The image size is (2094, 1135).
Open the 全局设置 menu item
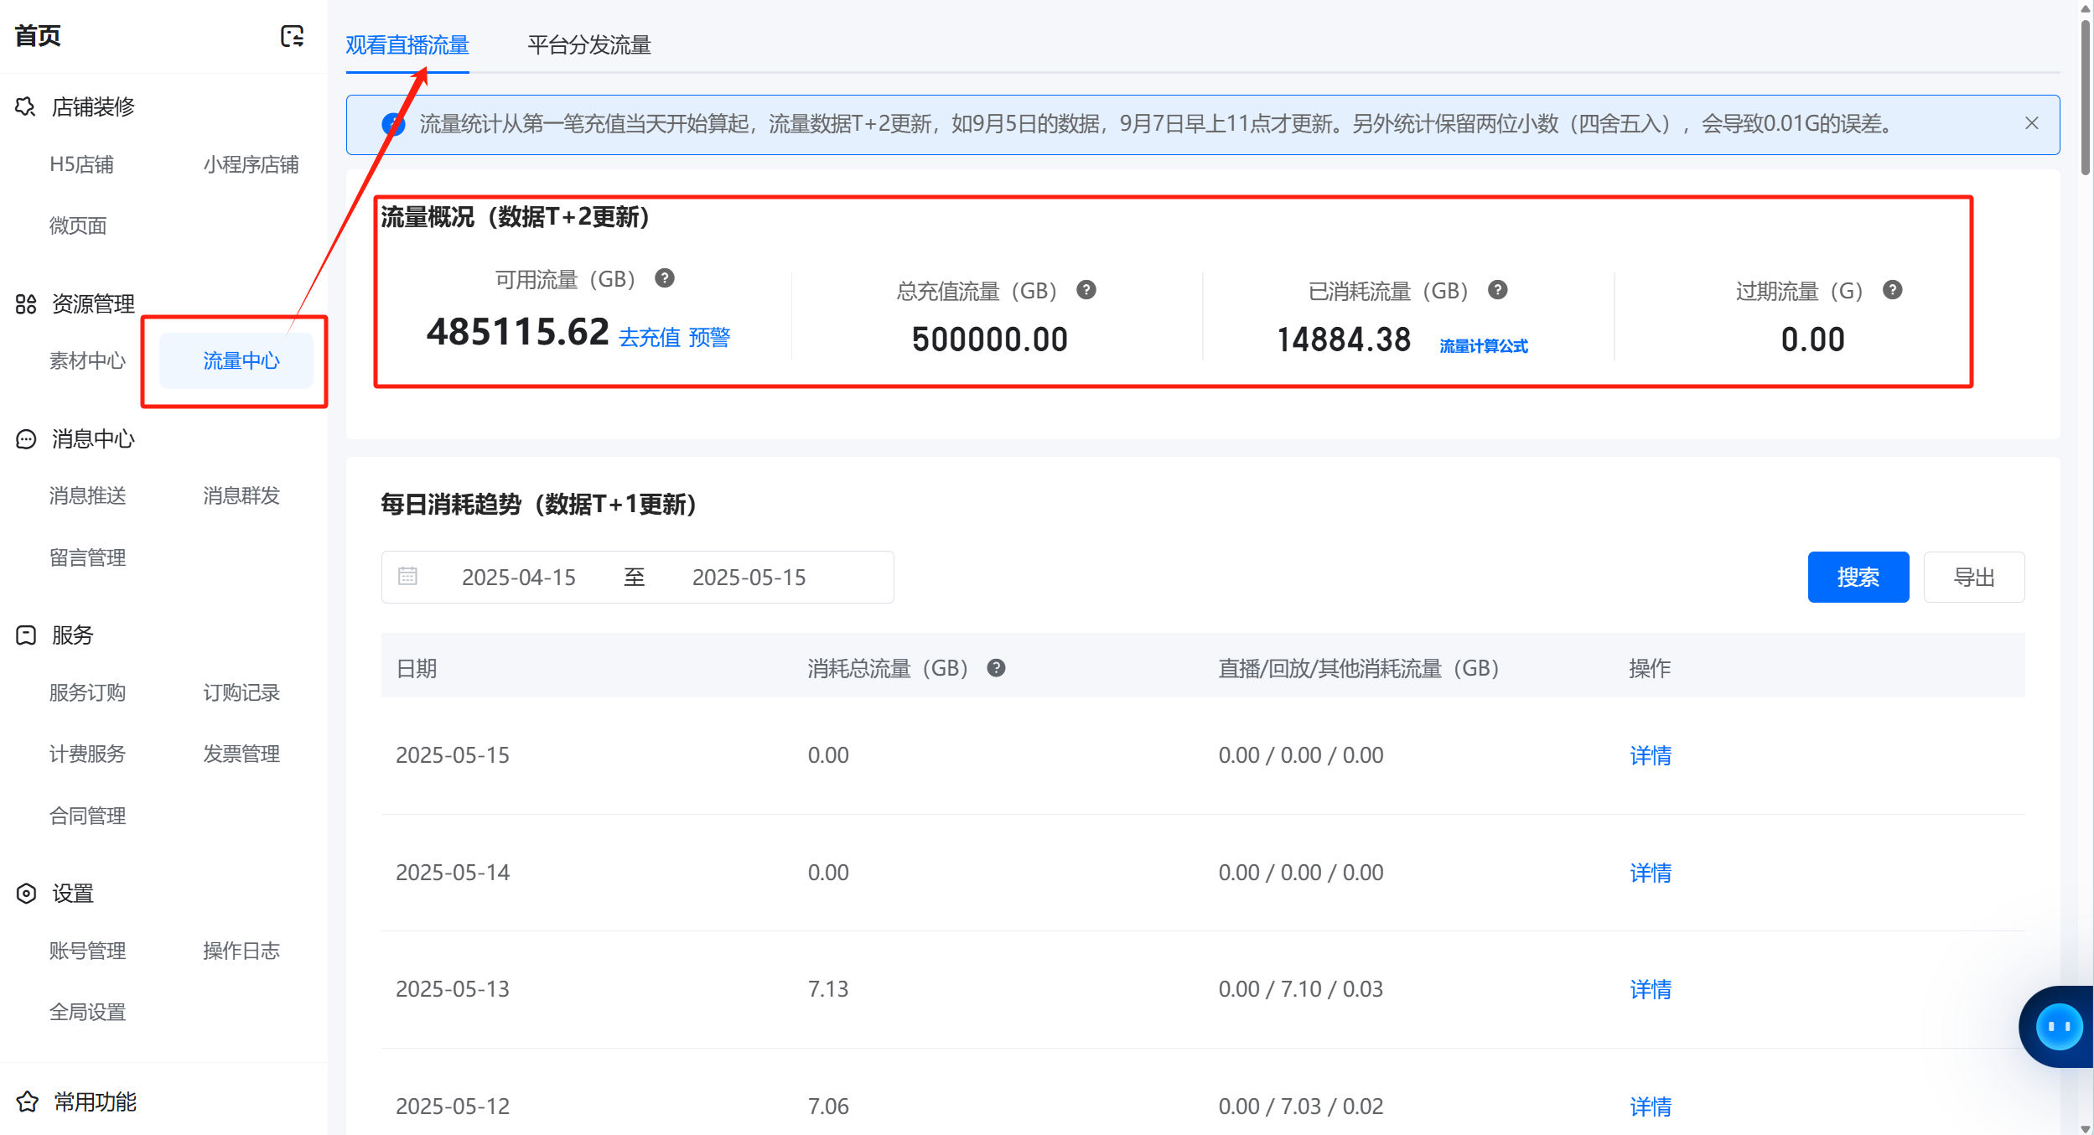[87, 1012]
